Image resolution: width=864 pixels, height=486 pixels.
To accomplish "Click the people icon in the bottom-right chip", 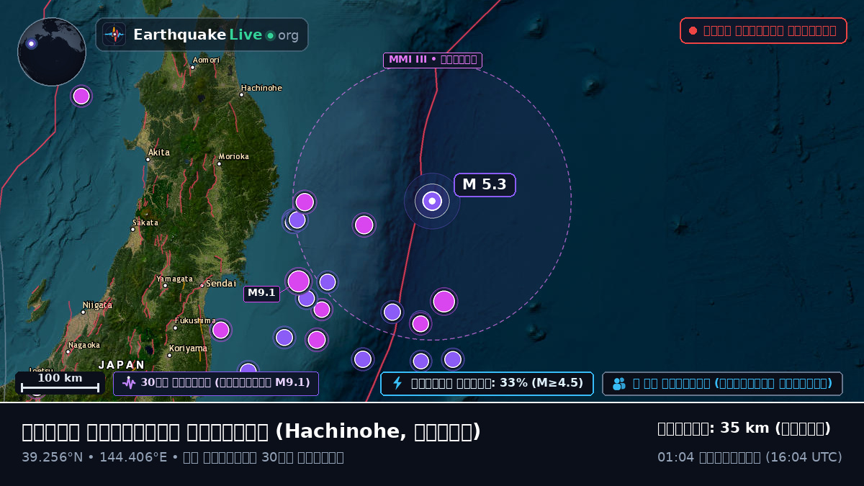I will 619,384.
